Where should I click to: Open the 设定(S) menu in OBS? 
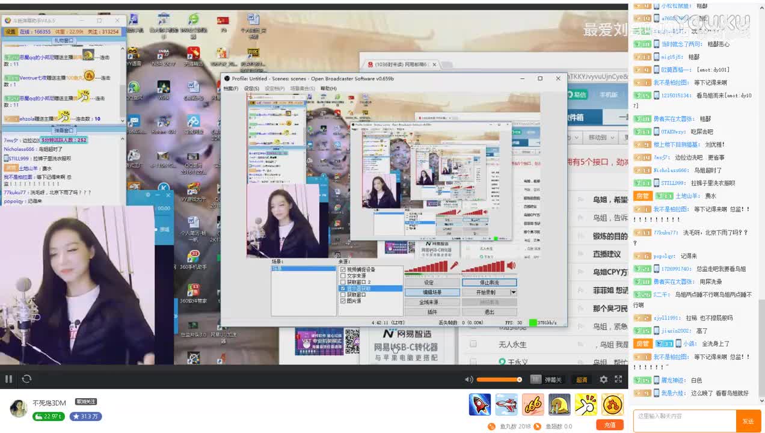(251, 88)
